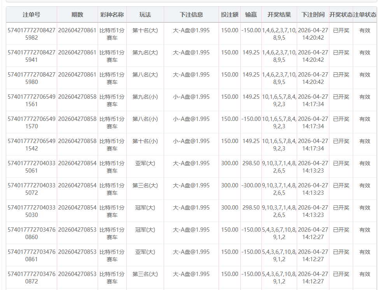This screenshot has width=378, height=290.
Task: Click the 下注时间 column header
Action: (313, 15)
